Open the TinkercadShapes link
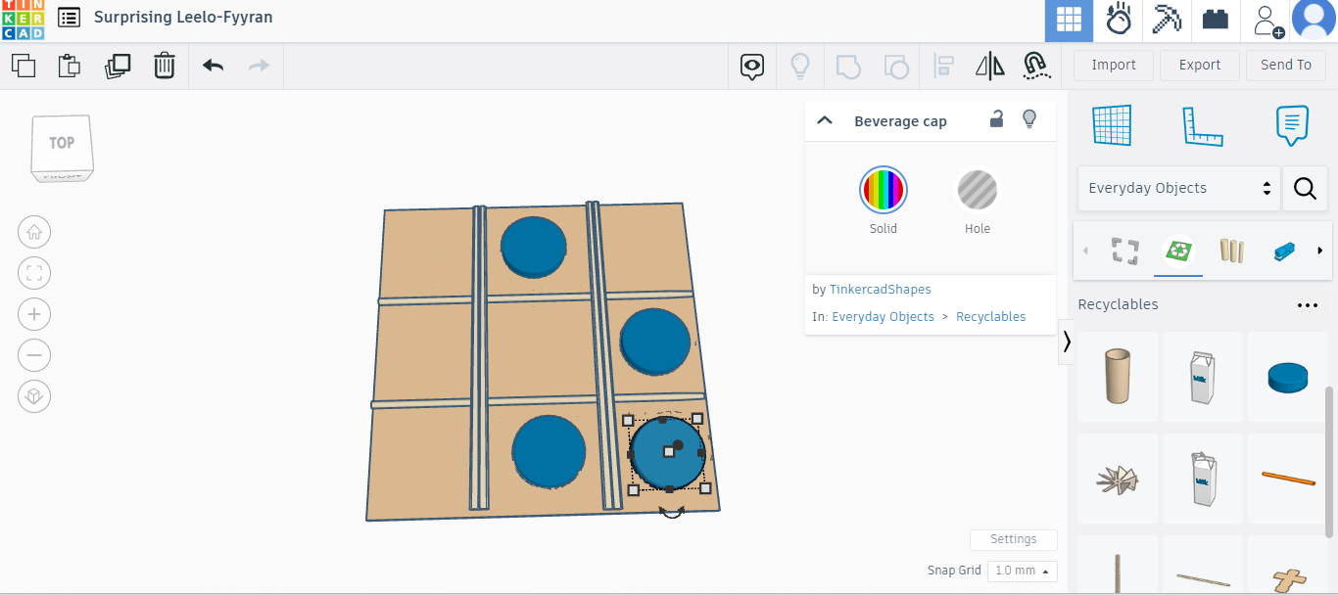This screenshot has width=1338, height=595. (880, 289)
